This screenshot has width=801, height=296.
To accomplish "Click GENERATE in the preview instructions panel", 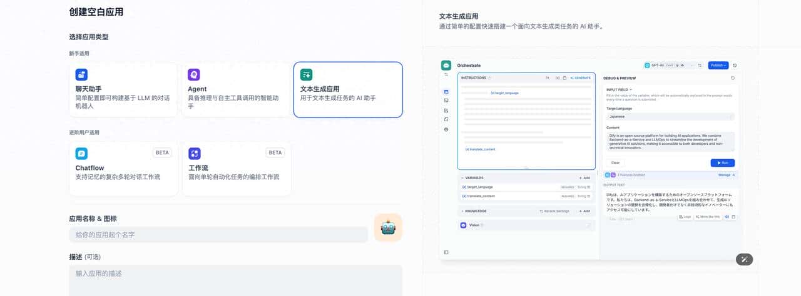I will click(581, 78).
